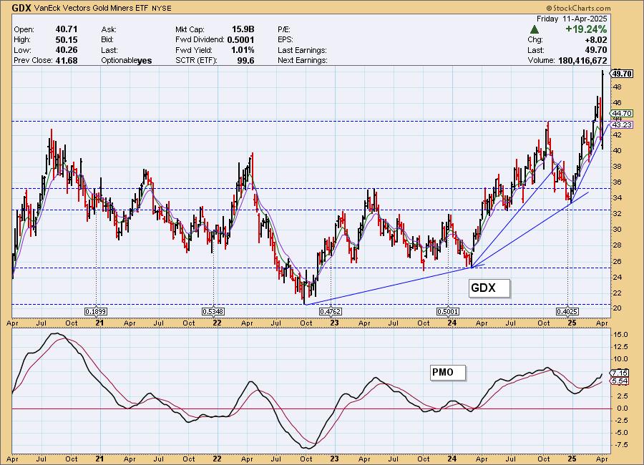The image size is (644, 465).
Task: Click the -7.5 PMO axis label
Action: (620, 445)
